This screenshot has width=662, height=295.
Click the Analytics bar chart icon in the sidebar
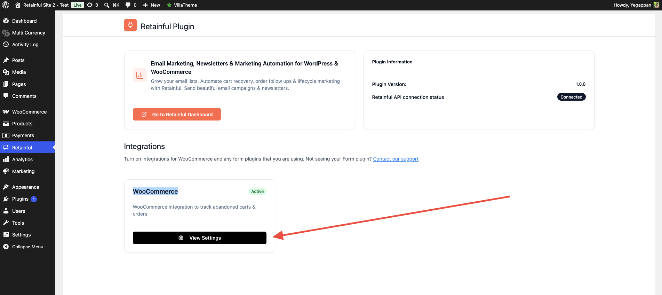(x=6, y=159)
